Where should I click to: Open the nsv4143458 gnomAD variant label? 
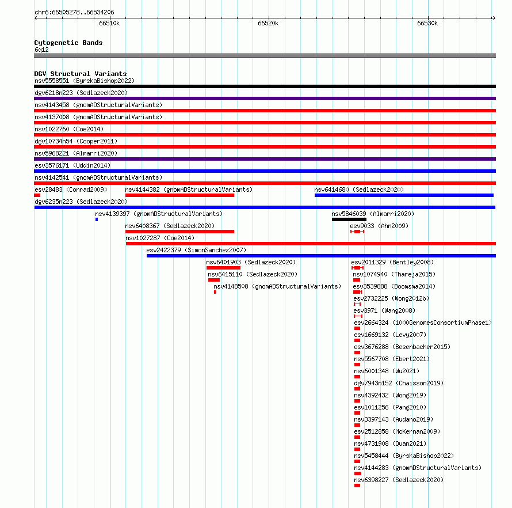98,105
